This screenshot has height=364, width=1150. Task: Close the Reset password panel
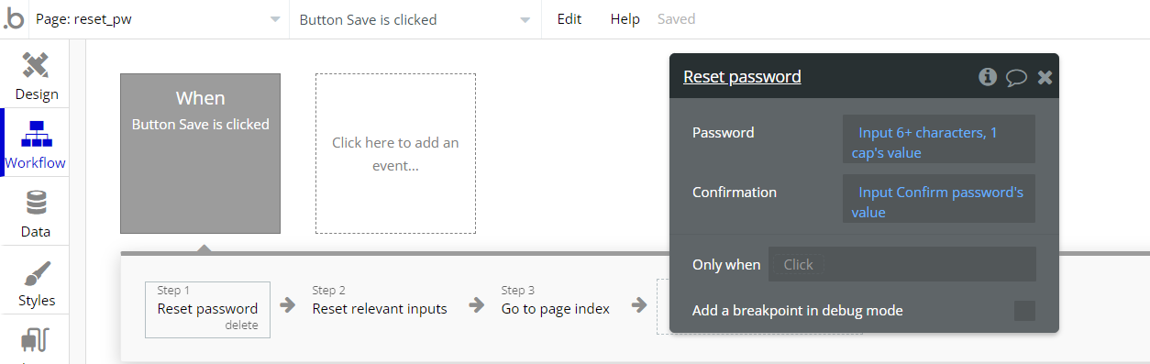[x=1045, y=78]
